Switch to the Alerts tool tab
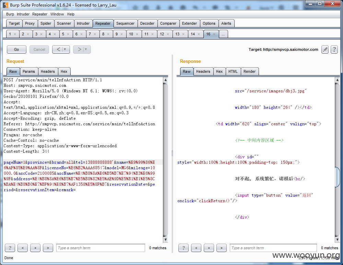This screenshot has width=343, height=265. (226, 23)
